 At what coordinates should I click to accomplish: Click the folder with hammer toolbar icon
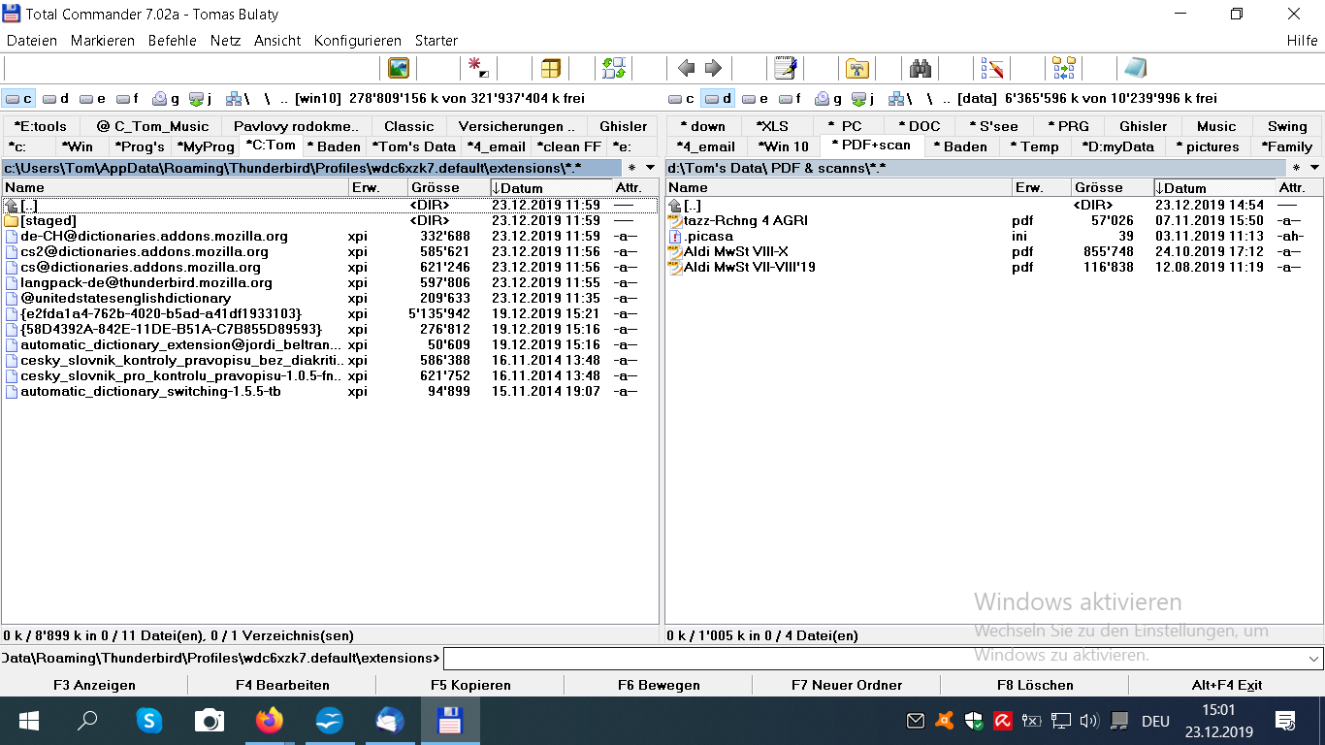856,68
